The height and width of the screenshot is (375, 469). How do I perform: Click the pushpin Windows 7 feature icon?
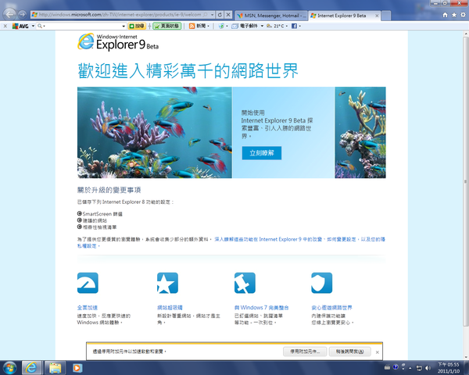[245, 283]
